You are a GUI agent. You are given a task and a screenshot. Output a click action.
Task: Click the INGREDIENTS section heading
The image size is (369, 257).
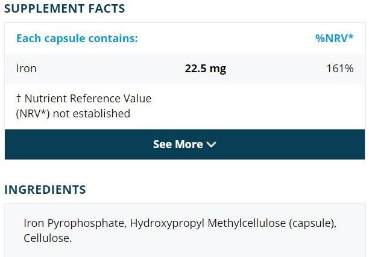45,190
